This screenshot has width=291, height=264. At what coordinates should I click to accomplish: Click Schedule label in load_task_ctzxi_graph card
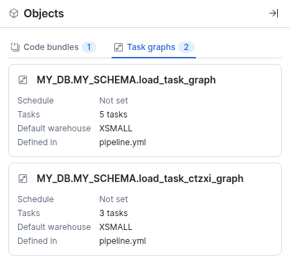point(35,199)
